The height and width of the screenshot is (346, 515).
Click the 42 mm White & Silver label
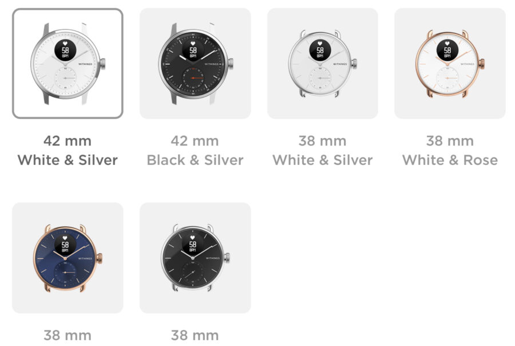[68, 151]
